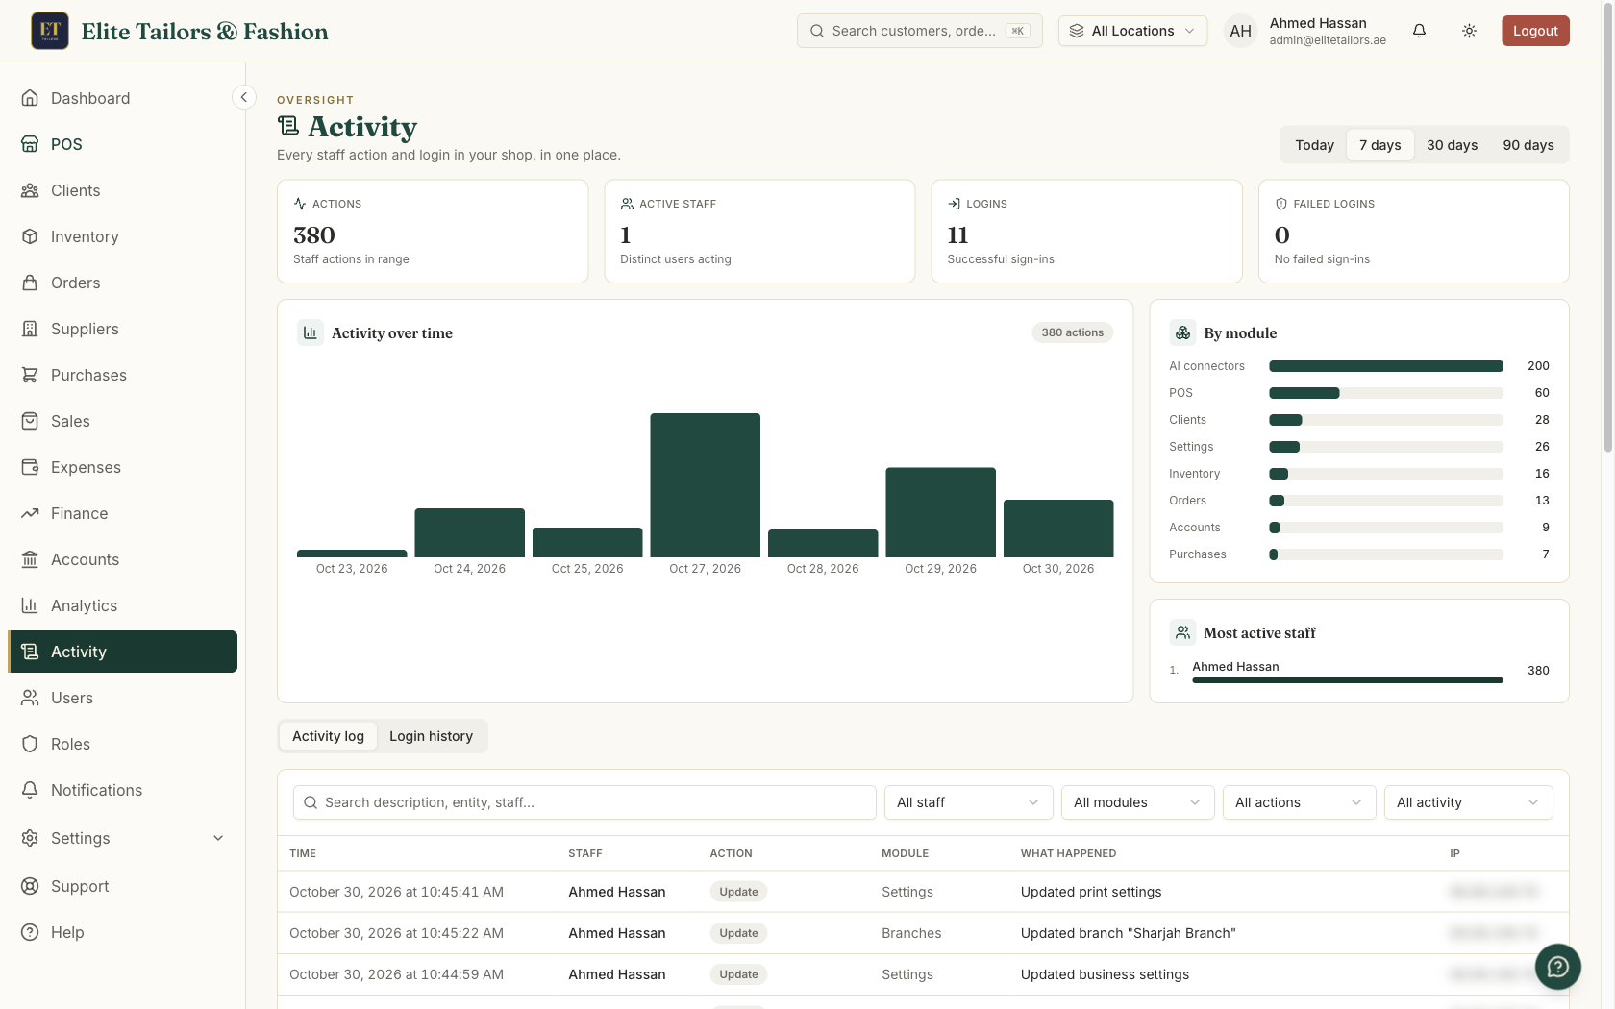The width and height of the screenshot is (1615, 1009).
Task: Collapse the sidebar with the chevron button
Action: [244, 97]
